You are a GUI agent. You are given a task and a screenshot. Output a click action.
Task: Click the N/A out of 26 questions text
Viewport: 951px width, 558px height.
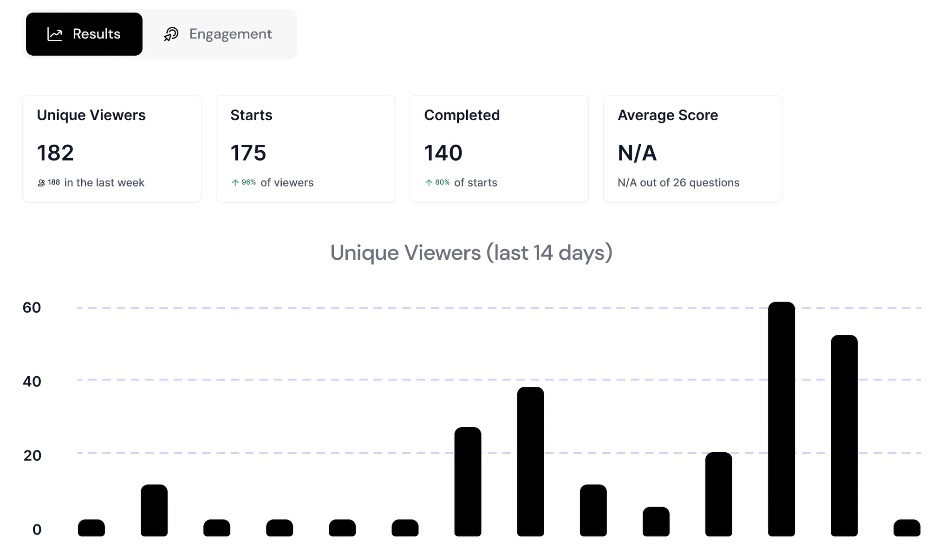click(x=678, y=183)
